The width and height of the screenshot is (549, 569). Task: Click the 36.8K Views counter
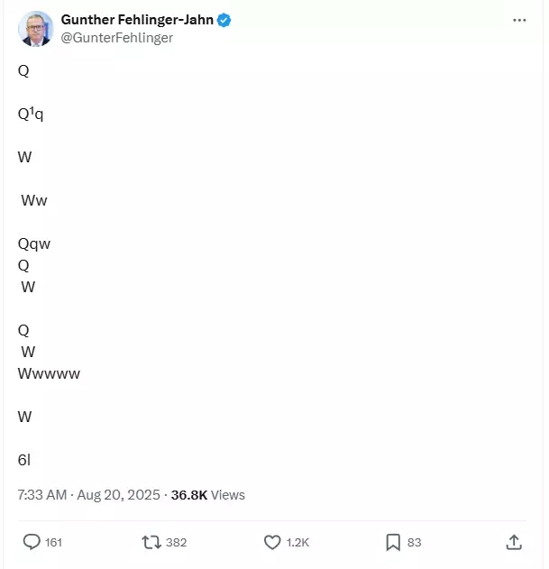click(208, 495)
